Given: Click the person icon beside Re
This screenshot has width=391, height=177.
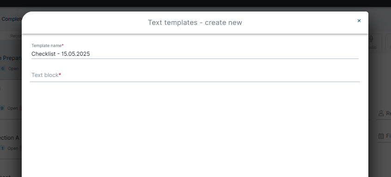Looking at the screenshot, I should [x=381, y=113].
